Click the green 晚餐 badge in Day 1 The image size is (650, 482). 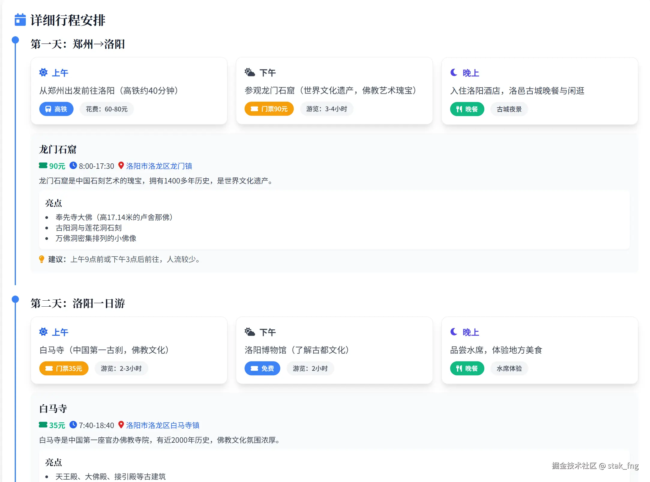467,109
